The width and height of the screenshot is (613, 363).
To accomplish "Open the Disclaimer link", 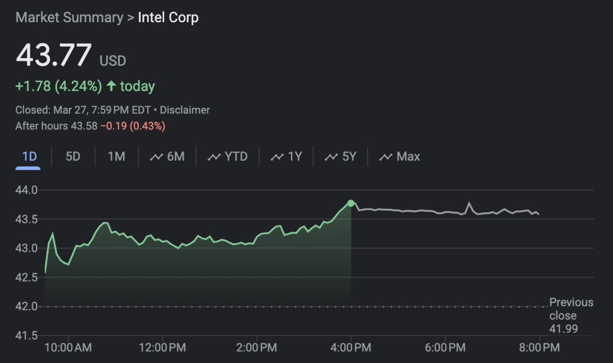I will (x=185, y=110).
